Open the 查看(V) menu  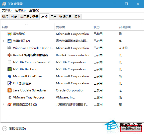click(x=34, y=10)
